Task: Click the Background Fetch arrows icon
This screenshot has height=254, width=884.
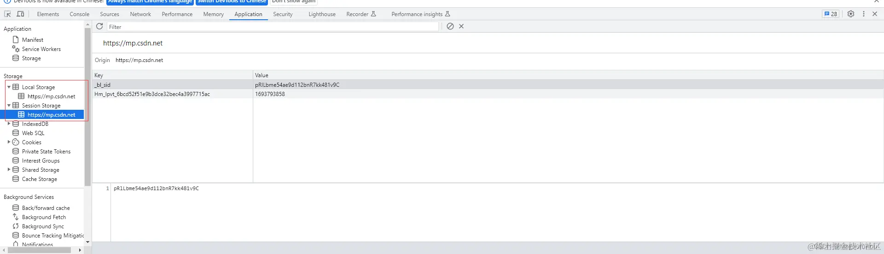Action: tap(16, 217)
